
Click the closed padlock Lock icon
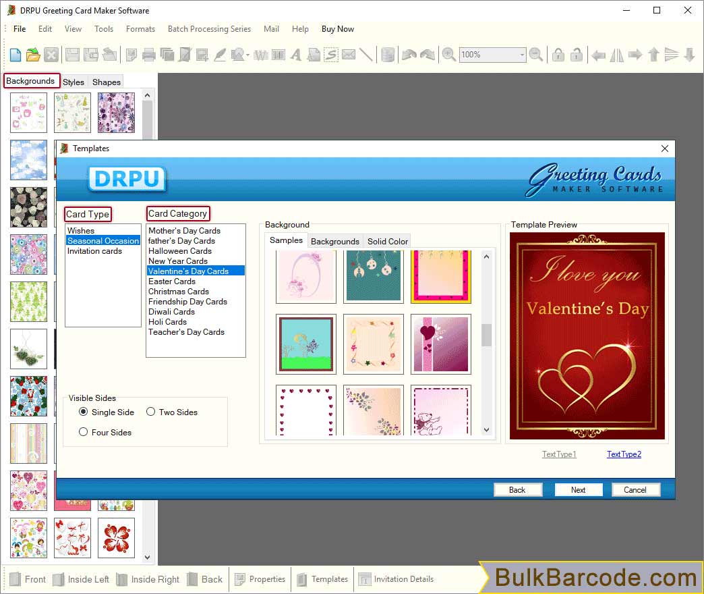point(558,55)
